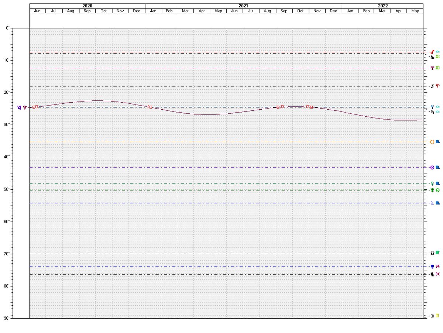This screenshot has width=443, height=333.
Task: Click the first aspect marker in June 2020
Action: coord(34,107)
